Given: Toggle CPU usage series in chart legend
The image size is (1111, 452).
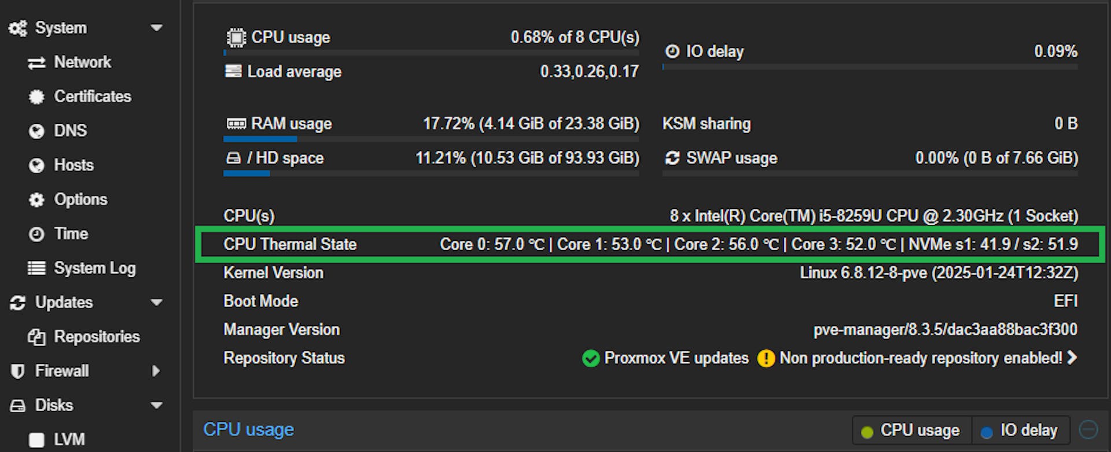Looking at the screenshot, I should [911, 431].
